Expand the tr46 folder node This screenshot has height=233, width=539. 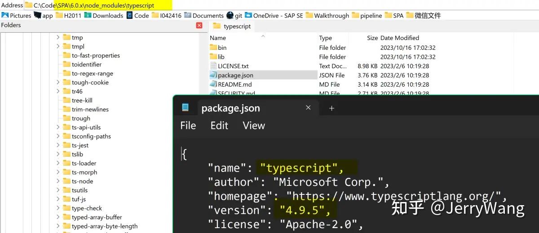(x=58, y=92)
